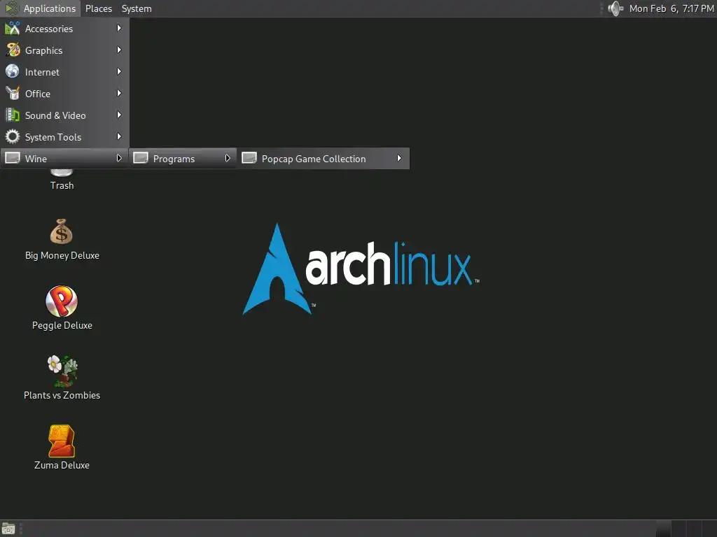
Task: Expand the Office submenu arrow
Action: (119, 93)
